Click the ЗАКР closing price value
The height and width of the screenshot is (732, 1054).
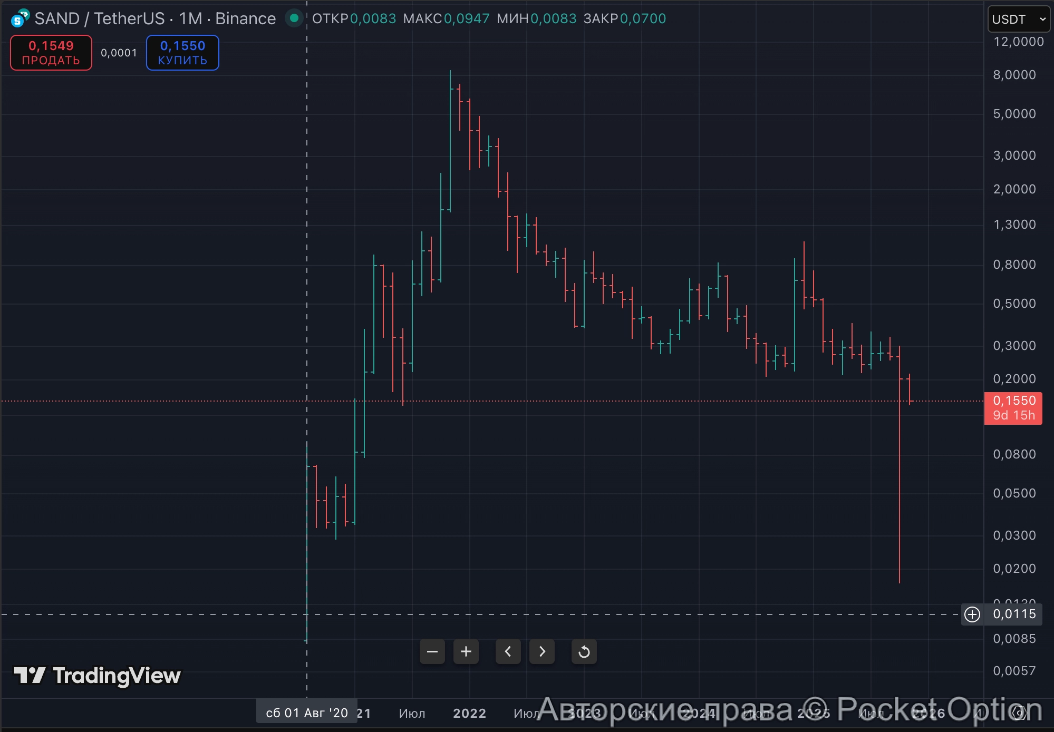point(643,19)
